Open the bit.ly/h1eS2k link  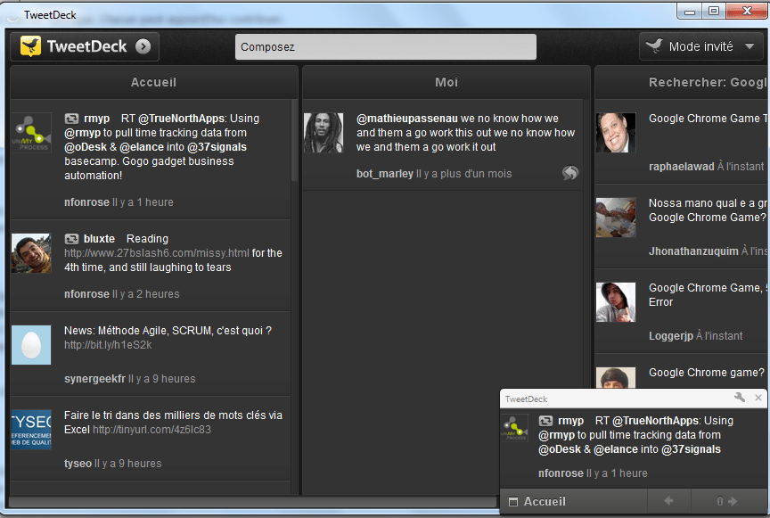108,345
